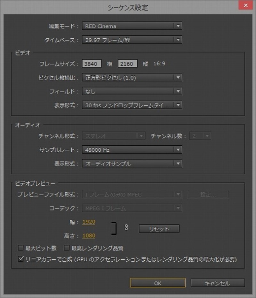Click the frame height field showing 2160
The image size is (256, 298).
(x=128, y=64)
